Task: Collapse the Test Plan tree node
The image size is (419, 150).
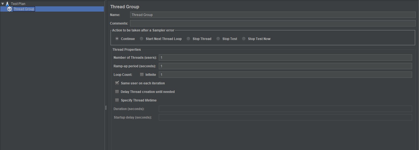Action: pyautogui.click(x=2, y=4)
